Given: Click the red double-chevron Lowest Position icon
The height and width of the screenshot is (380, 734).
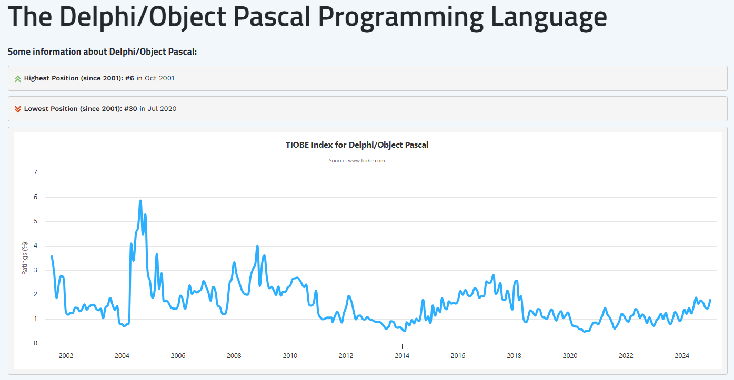Looking at the screenshot, I should (18, 109).
